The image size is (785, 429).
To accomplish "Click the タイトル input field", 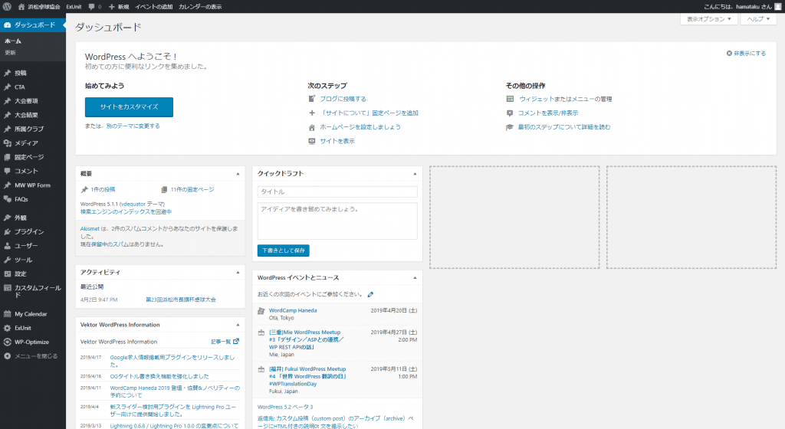I will pos(337,192).
